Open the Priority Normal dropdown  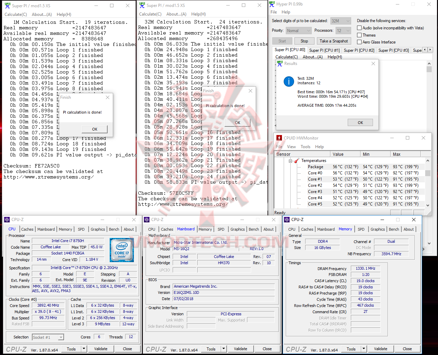tap(298, 30)
